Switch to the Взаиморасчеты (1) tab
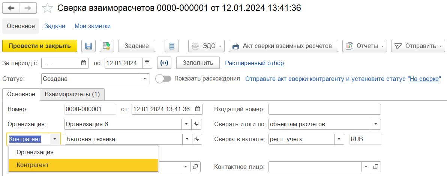This screenshot has width=447, height=176. (x=72, y=94)
